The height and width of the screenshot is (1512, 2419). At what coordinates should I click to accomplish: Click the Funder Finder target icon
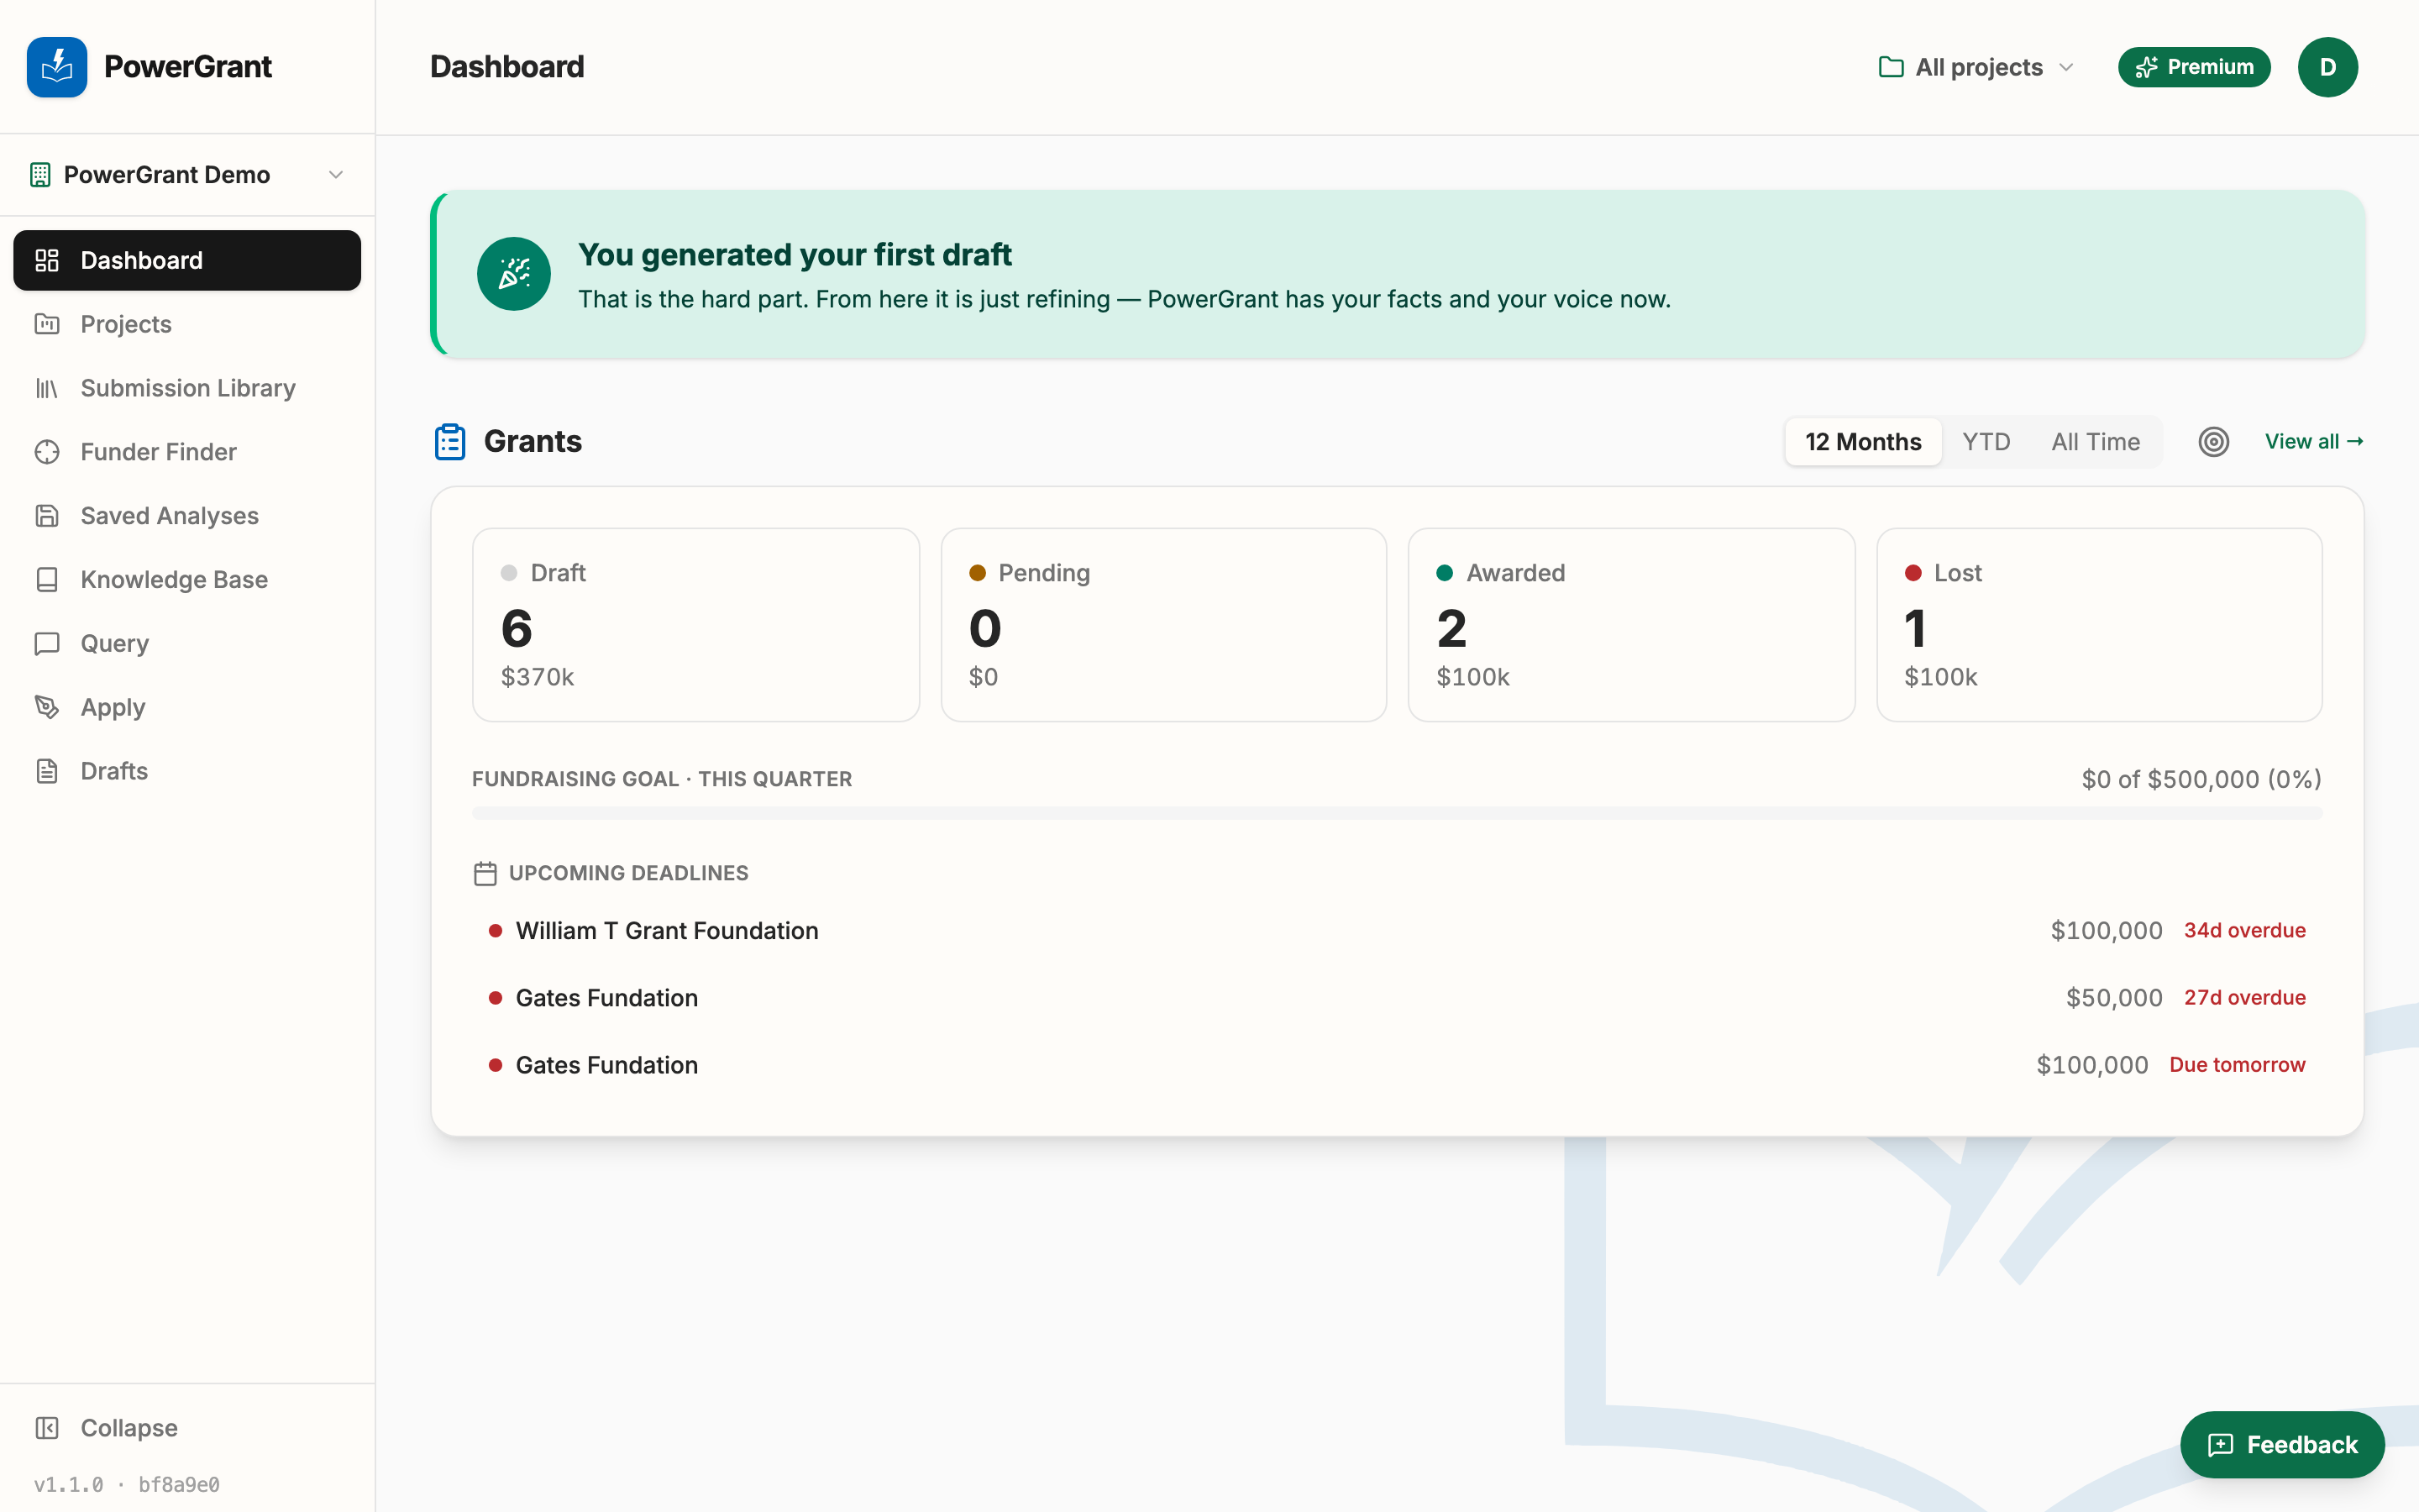pos(47,452)
